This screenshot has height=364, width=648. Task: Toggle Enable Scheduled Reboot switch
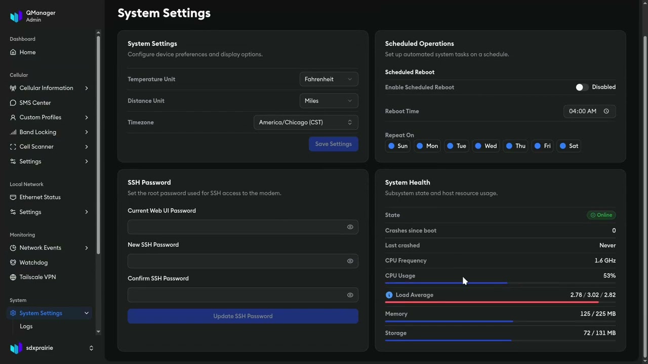coord(582,87)
